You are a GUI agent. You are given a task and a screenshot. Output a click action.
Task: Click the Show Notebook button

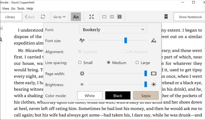coord(190,17)
